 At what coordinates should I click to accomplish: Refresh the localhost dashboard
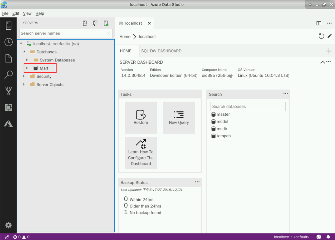(x=321, y=36)
